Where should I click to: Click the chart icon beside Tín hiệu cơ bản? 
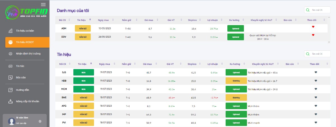point(11,31)
